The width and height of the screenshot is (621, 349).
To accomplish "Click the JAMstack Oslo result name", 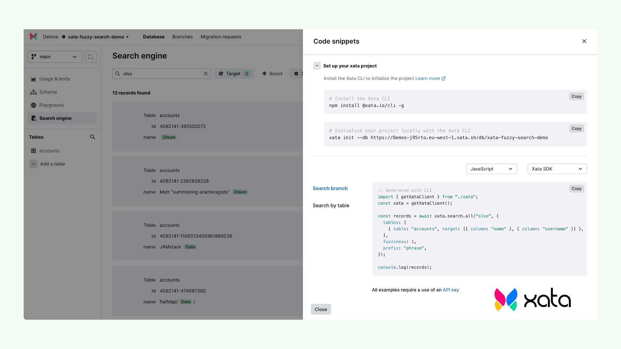I will pos(178,247).
